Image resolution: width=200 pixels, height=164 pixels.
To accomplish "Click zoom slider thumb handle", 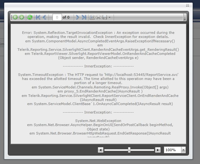I will point(129,150).
